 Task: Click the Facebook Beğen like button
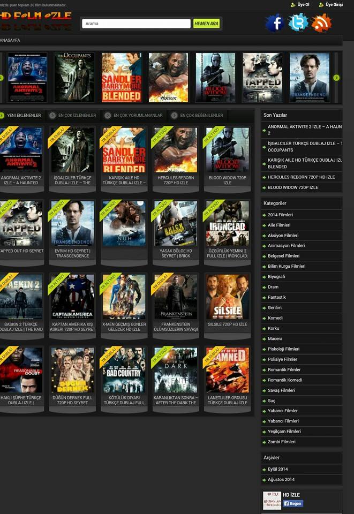click(x=293, y=503)
